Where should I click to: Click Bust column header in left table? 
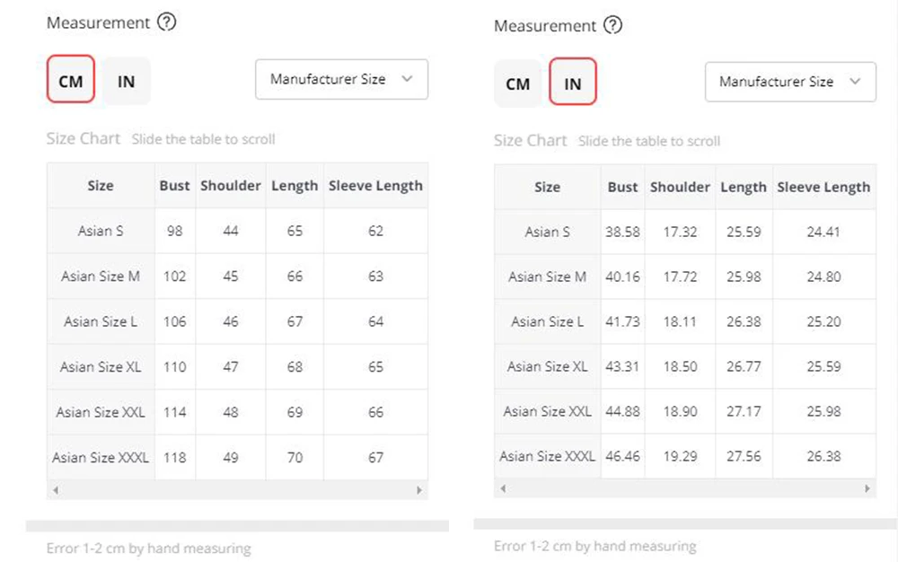(x=174, y=186)
